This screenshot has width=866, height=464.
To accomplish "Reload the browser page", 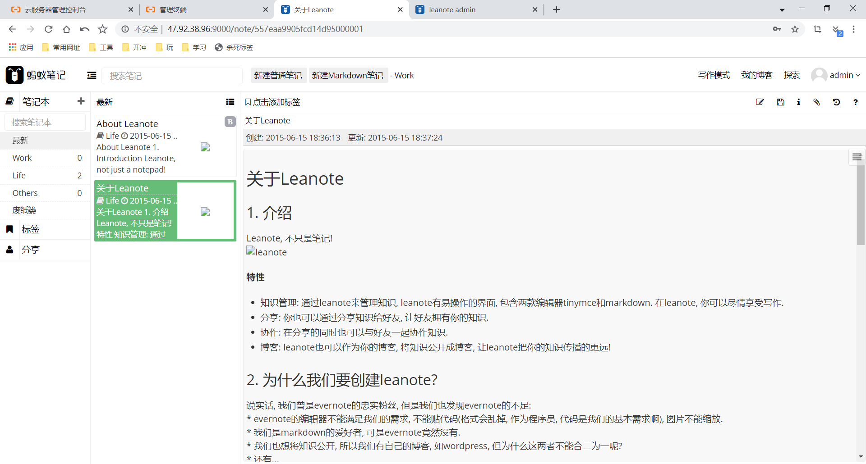I will pyautogui.click(x=49, y=29).
